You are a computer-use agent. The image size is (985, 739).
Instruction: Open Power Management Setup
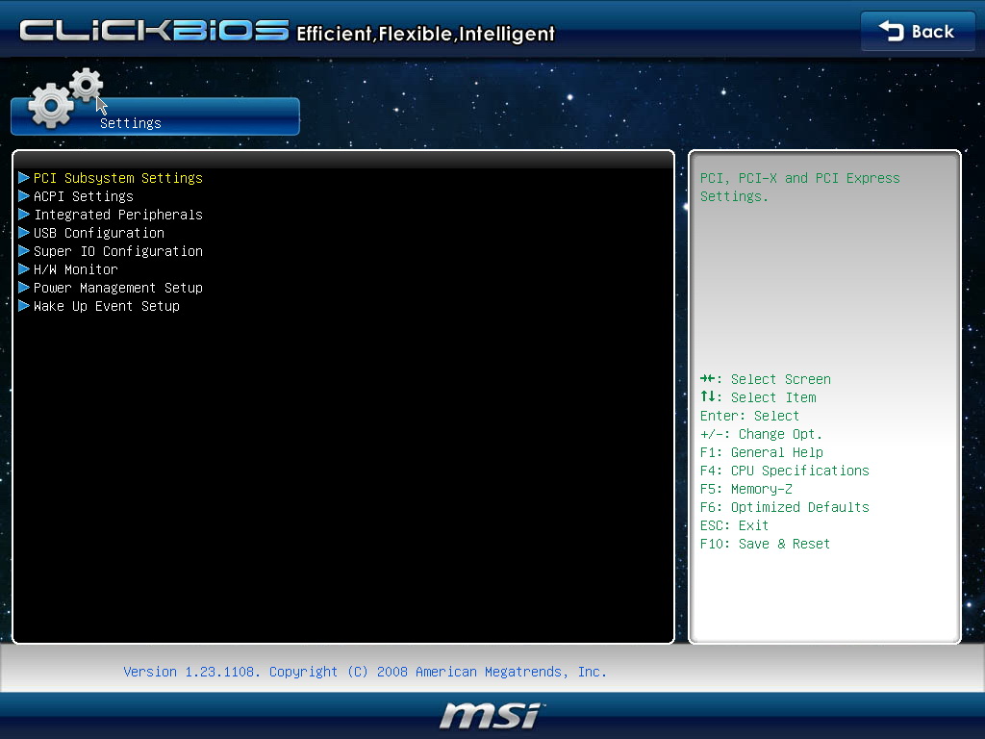click(x=118, y=287)
